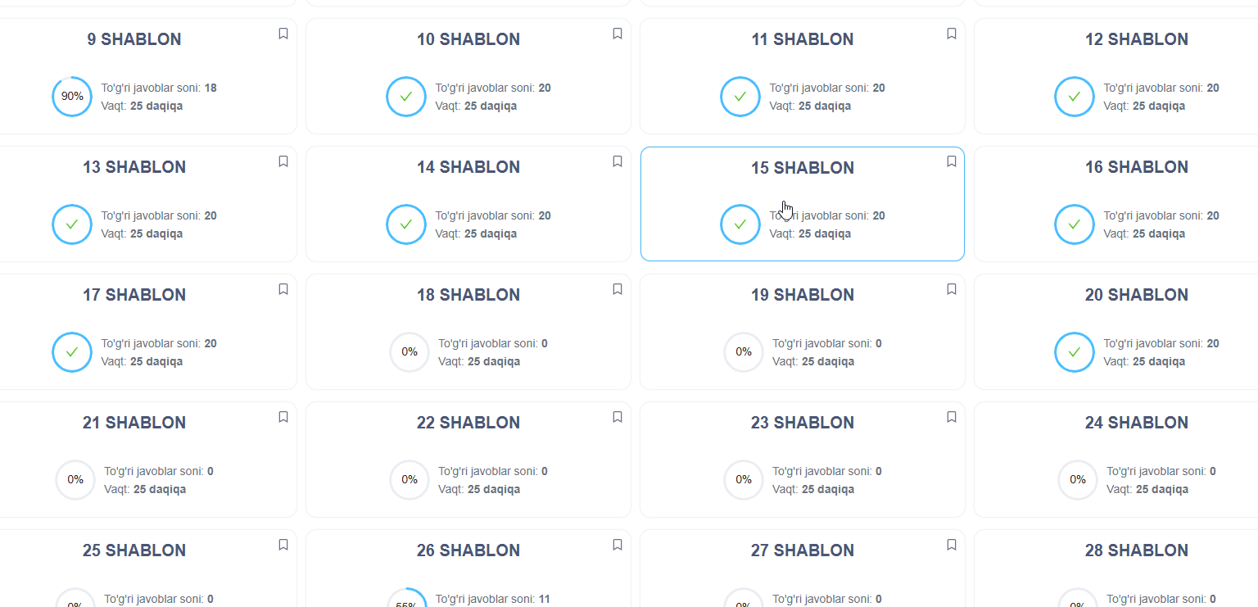Click bookmark icon on 26 SHABLON
Screen dimensions: 1258x607
pyautogui.click(x=618, y=545)
